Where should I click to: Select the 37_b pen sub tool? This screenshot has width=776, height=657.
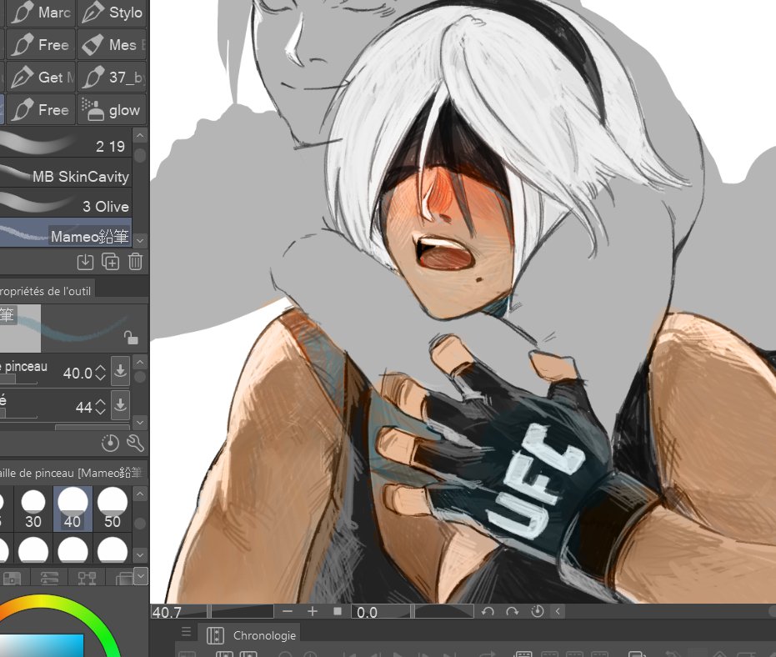[112, 78]
